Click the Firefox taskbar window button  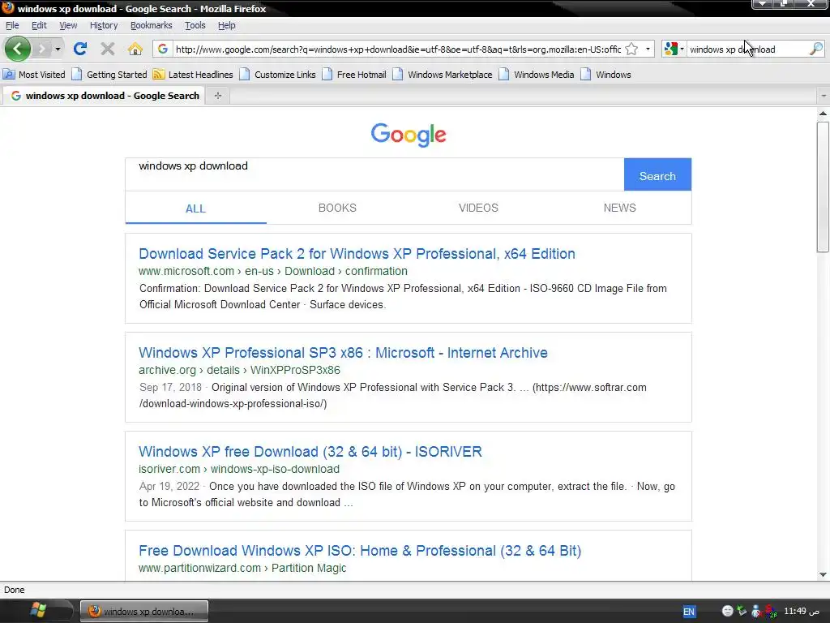click(144, 612)
